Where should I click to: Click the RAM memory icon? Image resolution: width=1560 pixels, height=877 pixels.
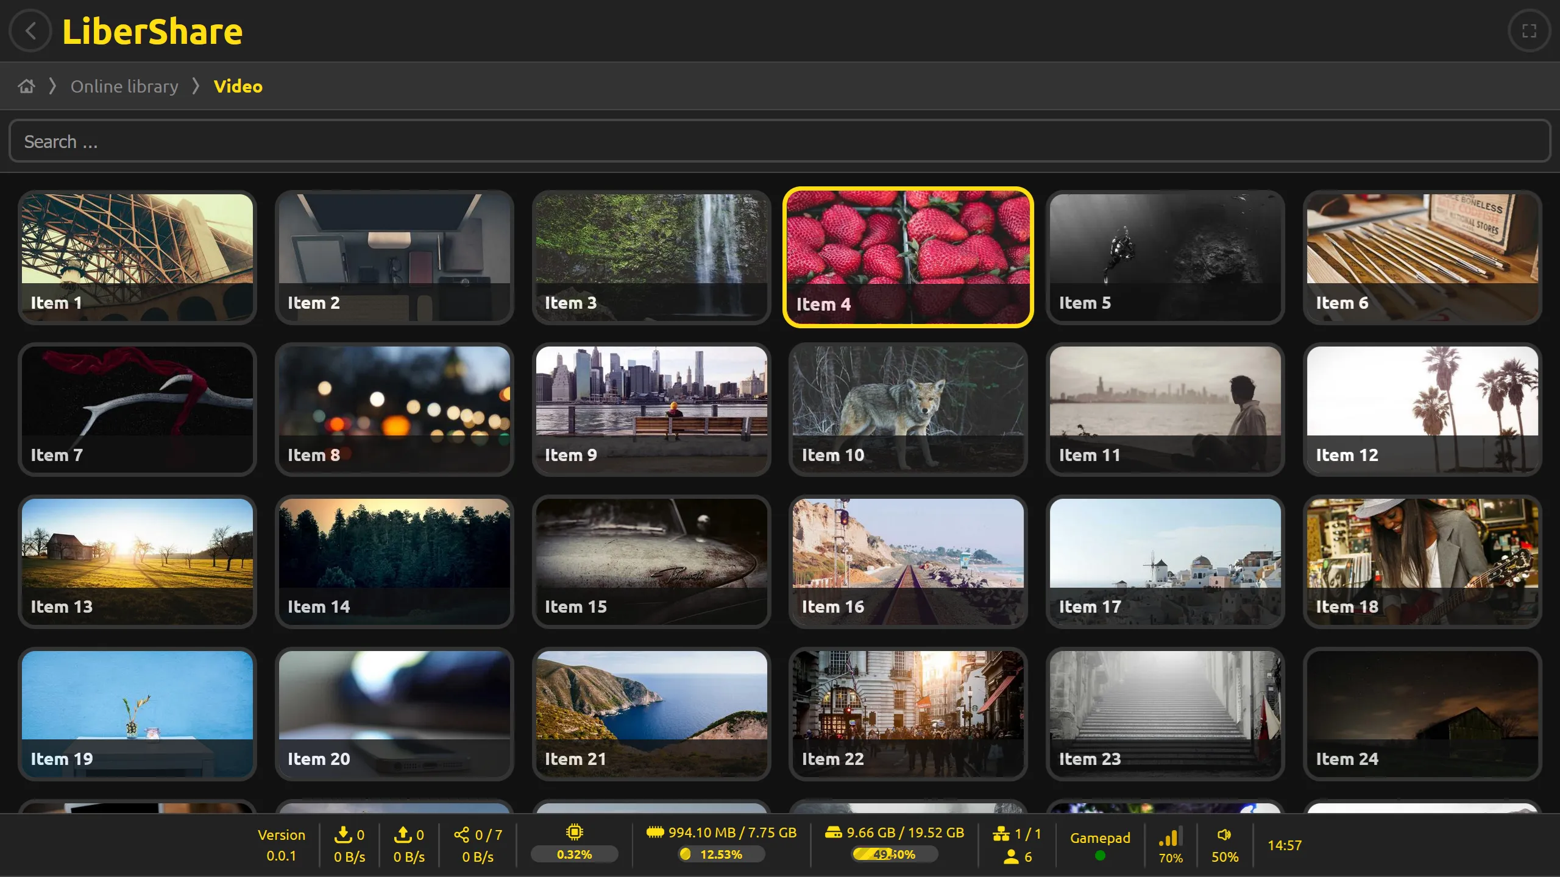(655, 832)
